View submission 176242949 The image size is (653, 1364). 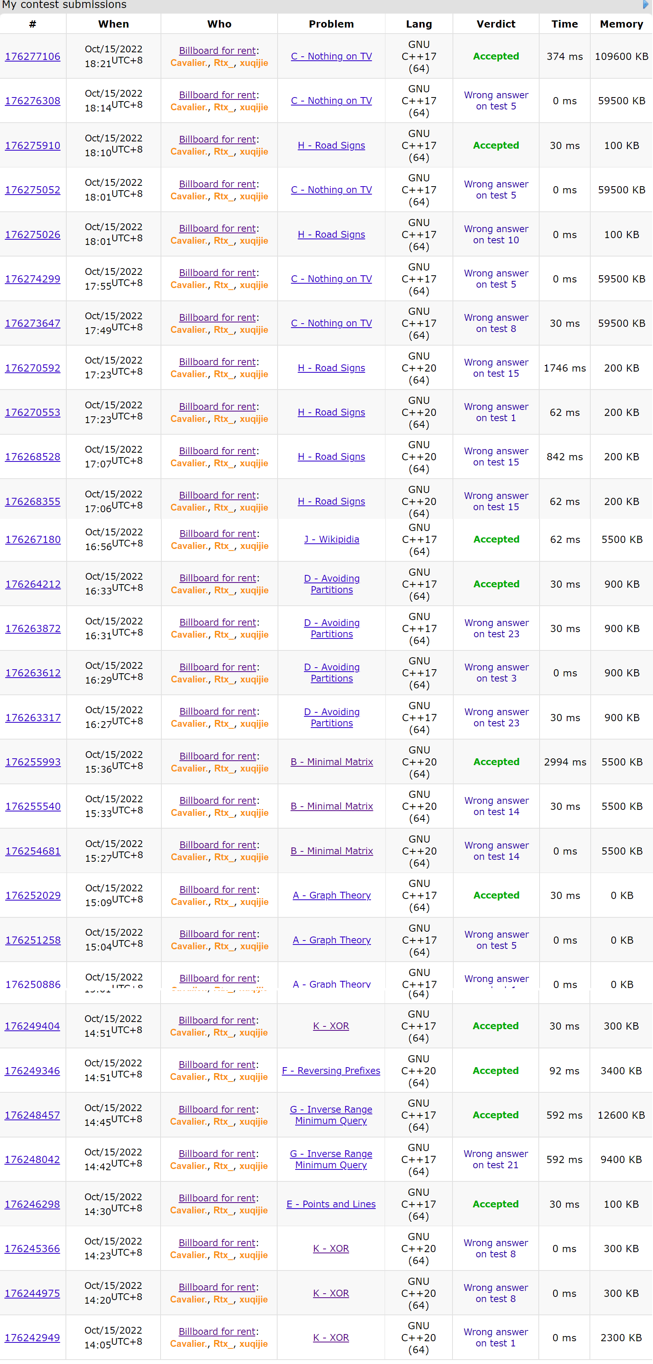[32, 1338]
